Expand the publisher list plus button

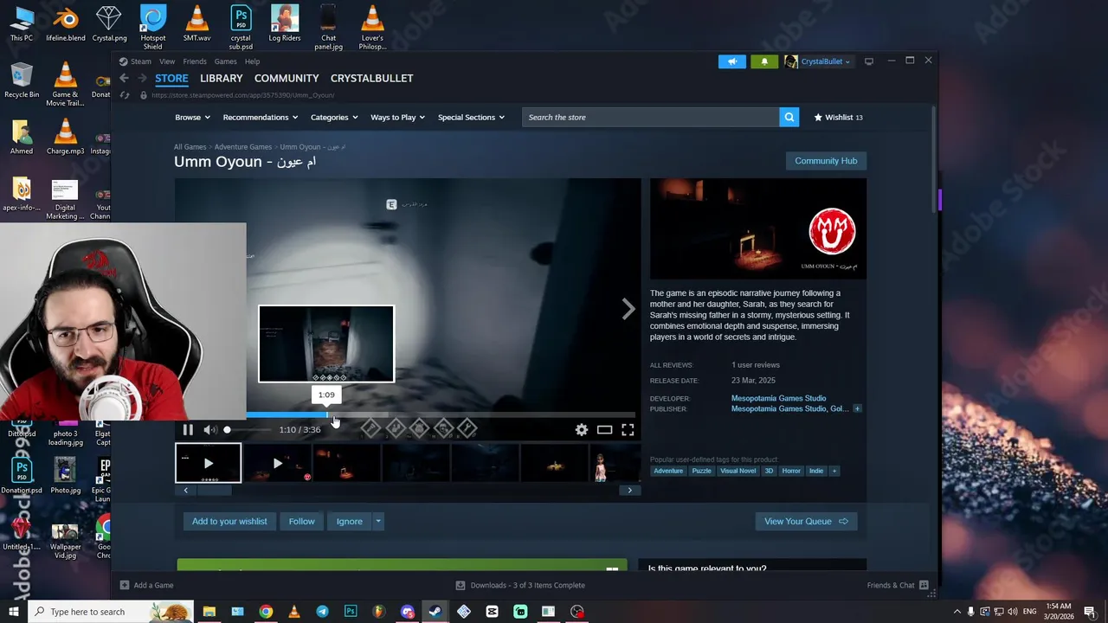[x=857, y=408]
